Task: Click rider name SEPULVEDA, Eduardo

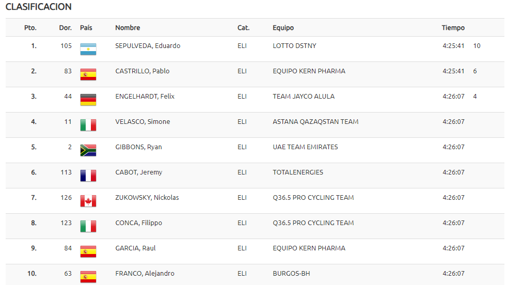Action: 148,46
